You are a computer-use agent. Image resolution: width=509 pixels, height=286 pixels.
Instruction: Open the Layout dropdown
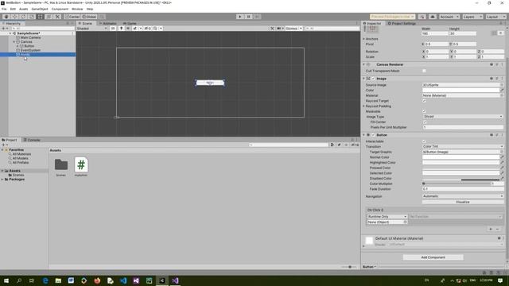(x=495, y=17)
